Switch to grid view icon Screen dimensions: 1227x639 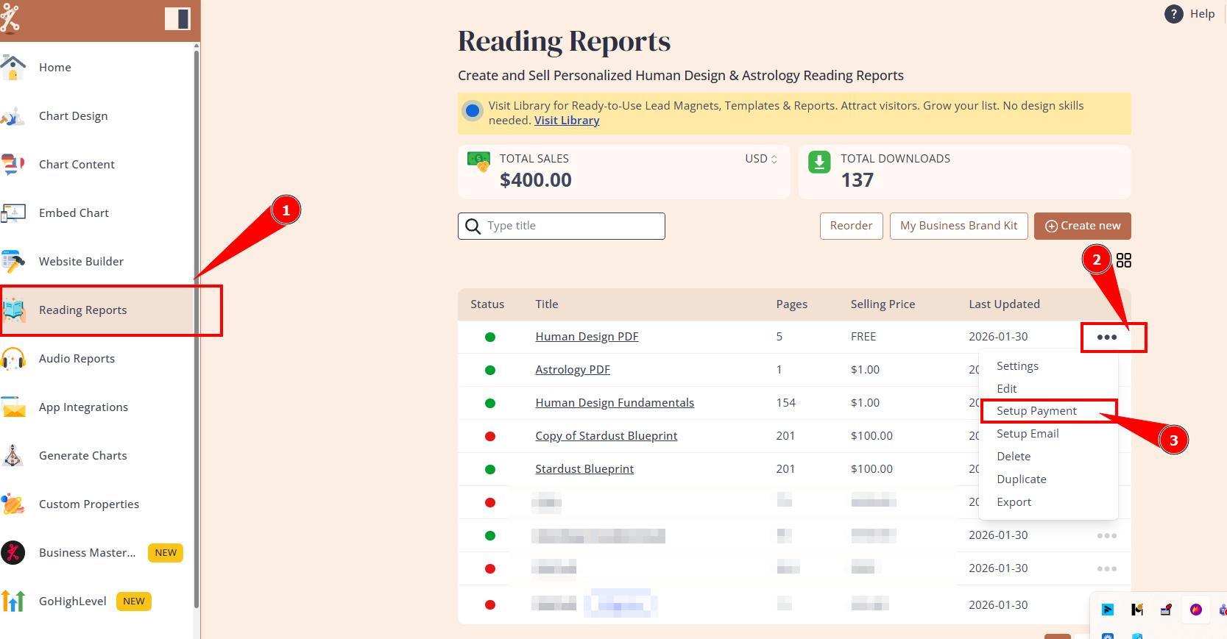(1123, 260)
